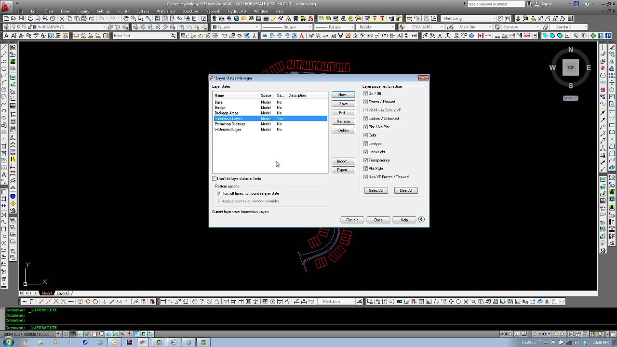Click the calculator icon in top-right toolbar
This screenshot has height=347, width=617.
point(570,18)
